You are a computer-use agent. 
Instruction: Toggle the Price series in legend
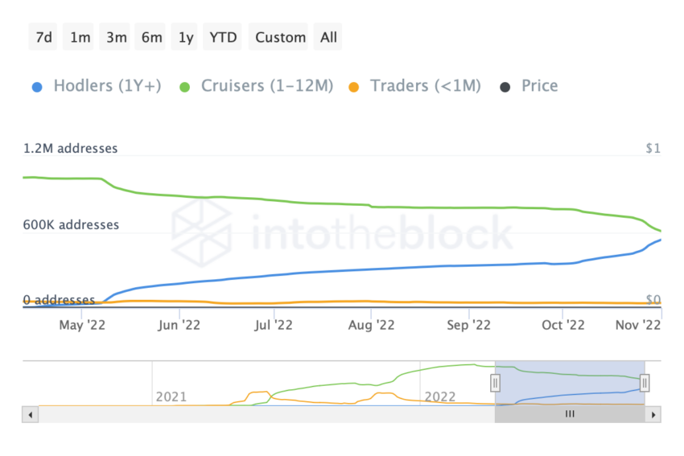[539, 86]
